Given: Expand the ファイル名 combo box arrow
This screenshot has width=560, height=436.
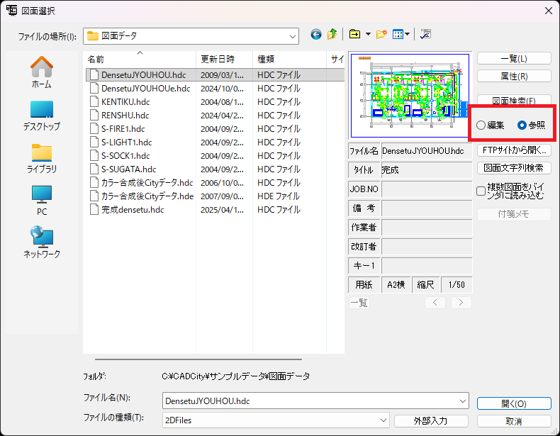Looking at the screenshot, I should point(462,401).
